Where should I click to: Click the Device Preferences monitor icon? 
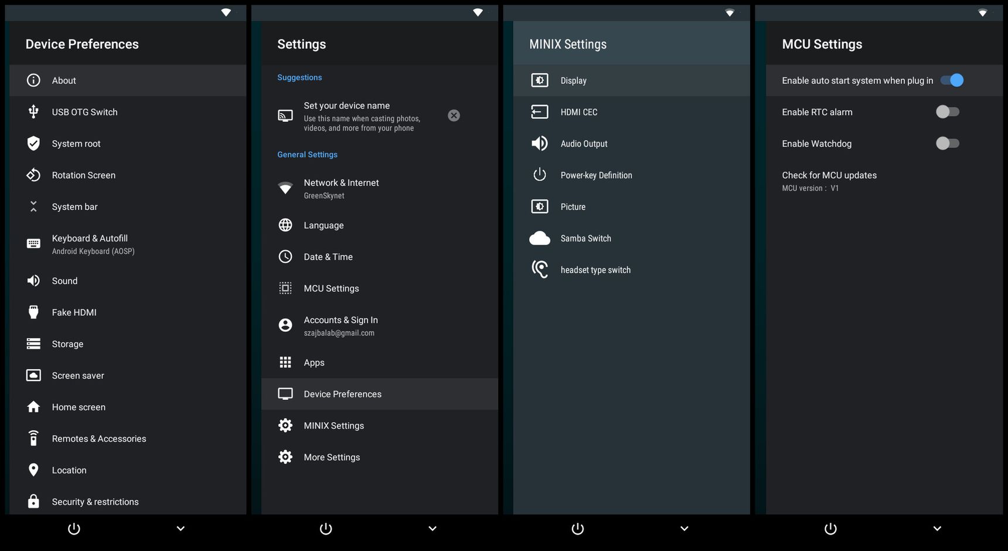pos(285,394)
